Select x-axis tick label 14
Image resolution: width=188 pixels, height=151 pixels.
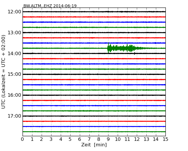(x=156, y=139)
